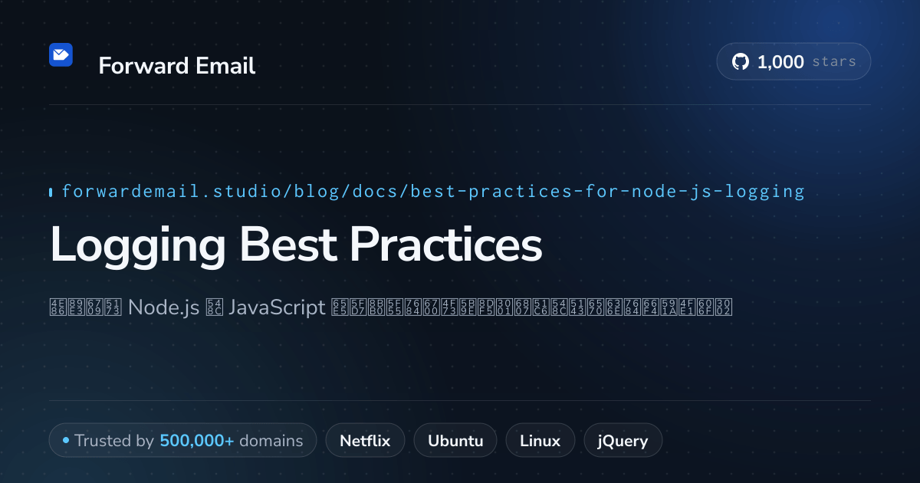The image size is (920, 483).
Task: Select the Ubuntu tag
Action: [x=455, y=441]
